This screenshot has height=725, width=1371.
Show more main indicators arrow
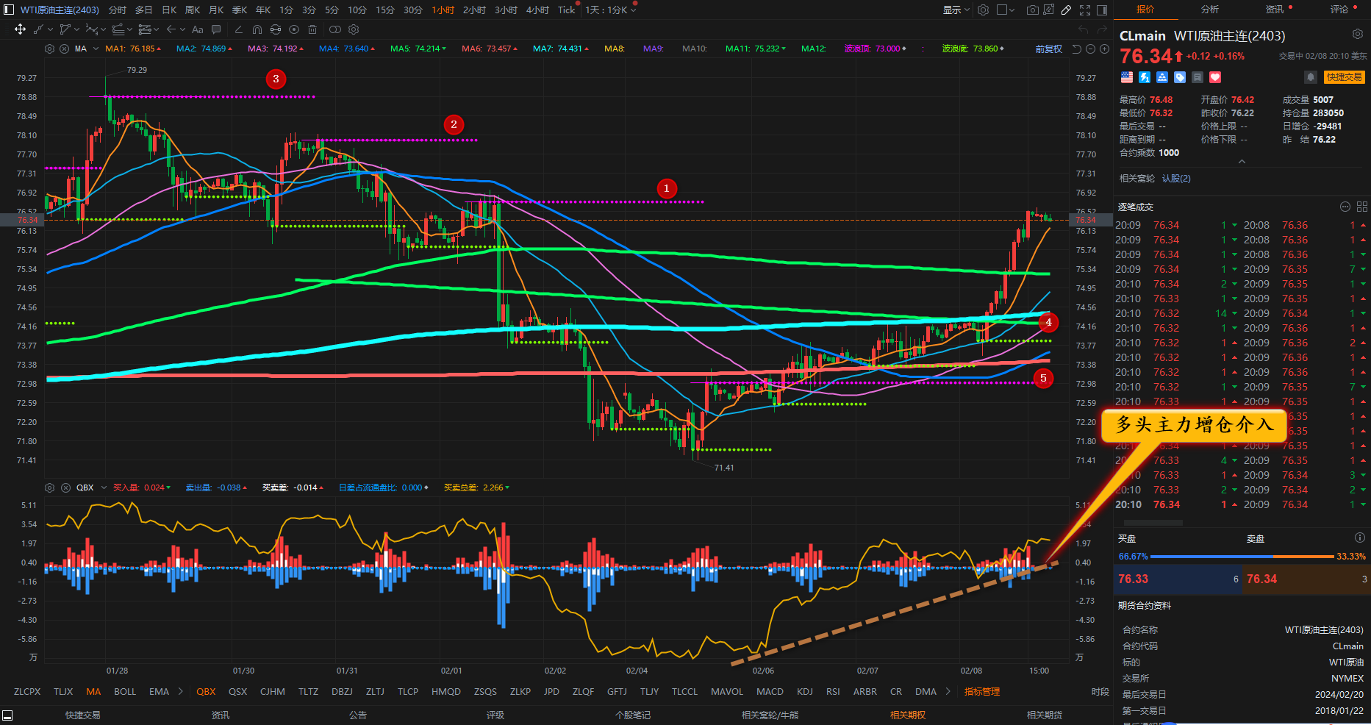(181, 691)
